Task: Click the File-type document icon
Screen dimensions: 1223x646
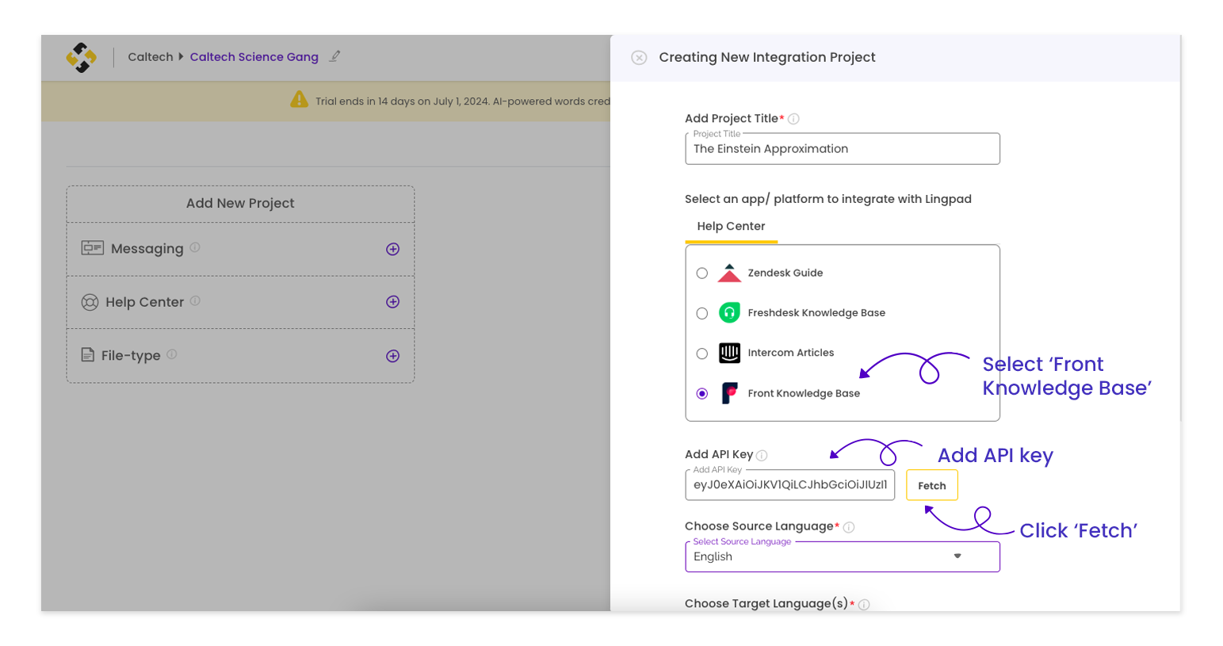Action: click(88, 355)
